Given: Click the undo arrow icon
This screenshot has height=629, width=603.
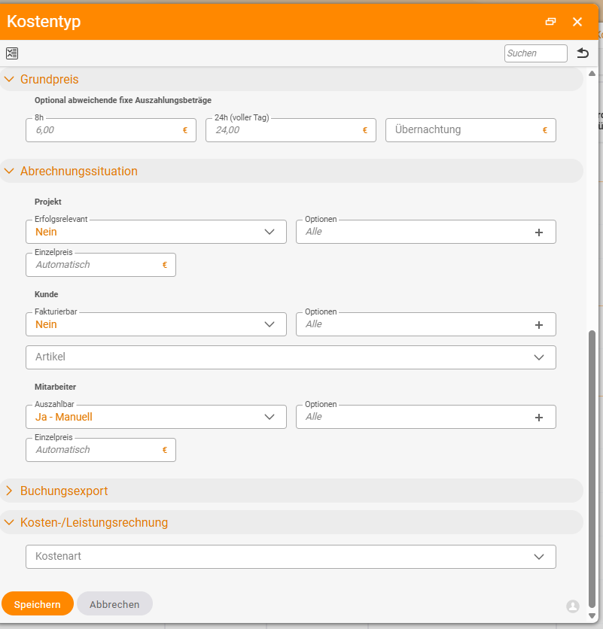Looking at the screenshot, I should click(583, 53).
